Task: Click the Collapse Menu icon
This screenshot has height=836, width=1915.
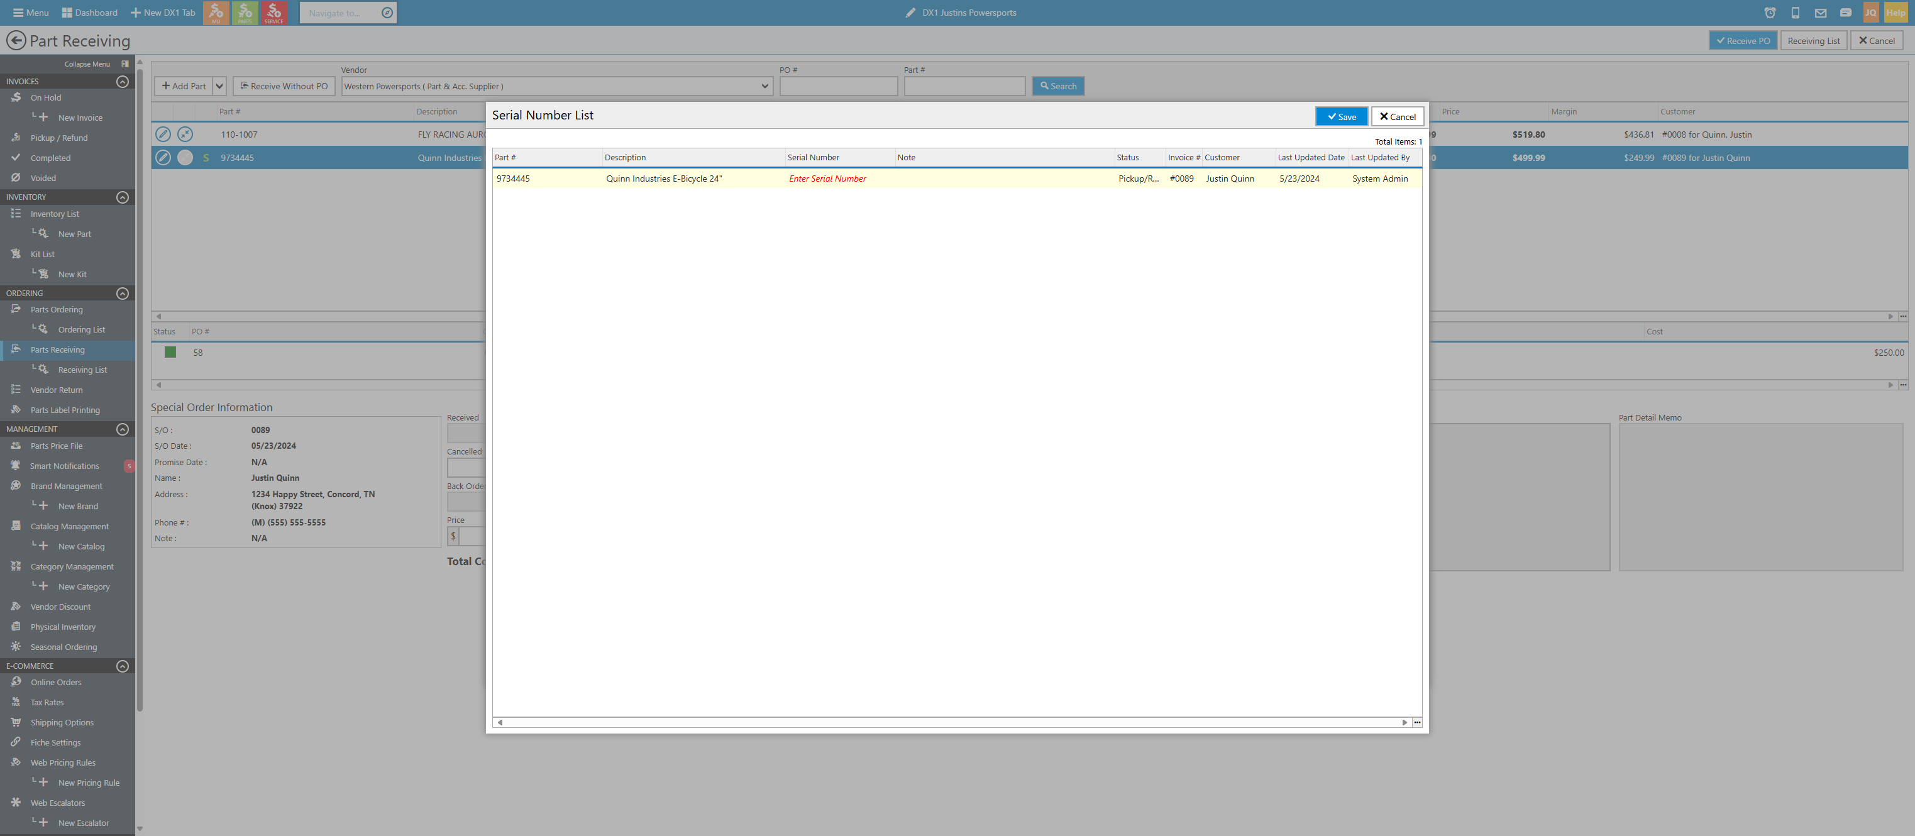Action: point(125,64)
